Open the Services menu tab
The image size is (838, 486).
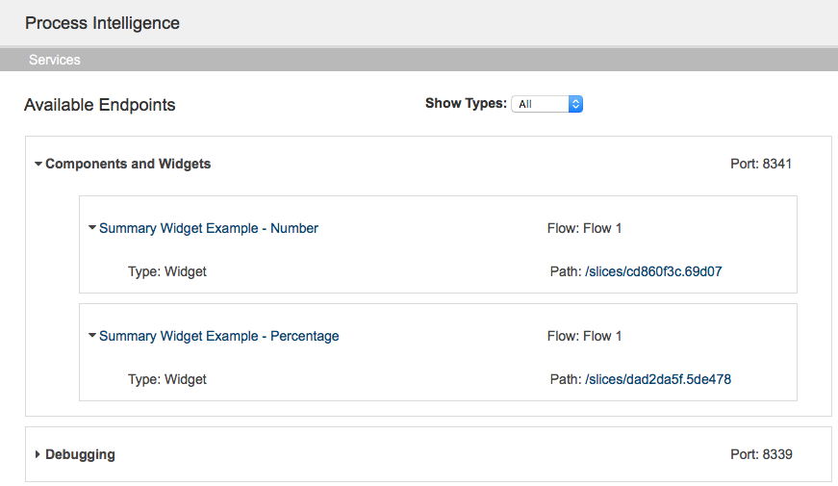tap(55, 60)
